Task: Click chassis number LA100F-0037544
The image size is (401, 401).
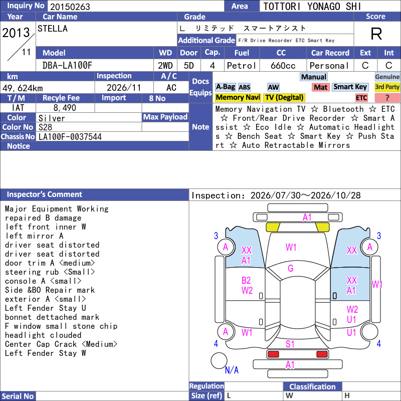Action: pyautogui.click(x=70, y=137)
